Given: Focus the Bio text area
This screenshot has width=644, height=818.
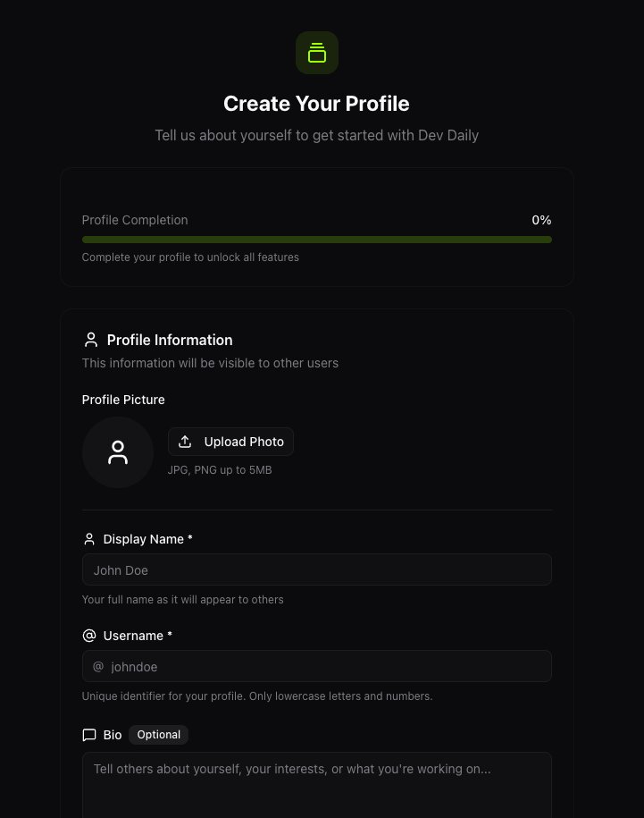Looking at the screenshot, I should 317,785.
